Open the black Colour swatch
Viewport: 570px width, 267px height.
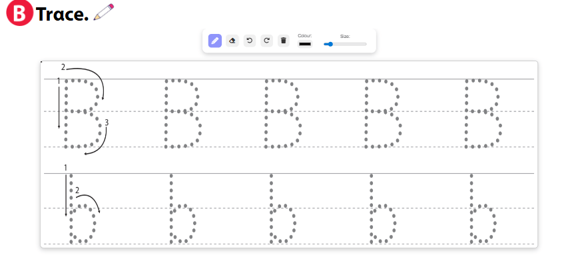tap(305, 44)
